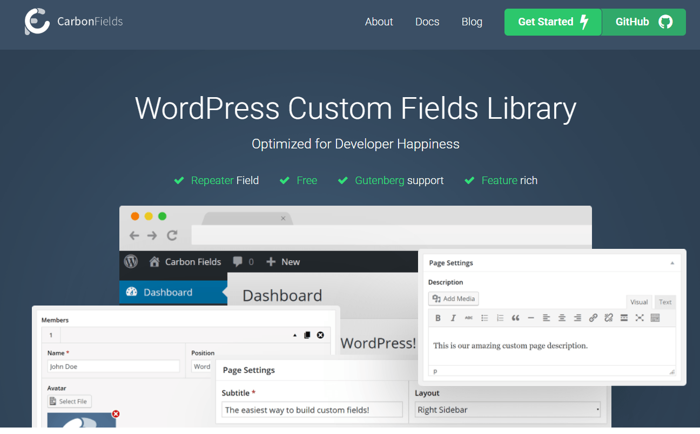
Task: Open the comments bubble in admin bar
Action: click(x=238, y=262)
